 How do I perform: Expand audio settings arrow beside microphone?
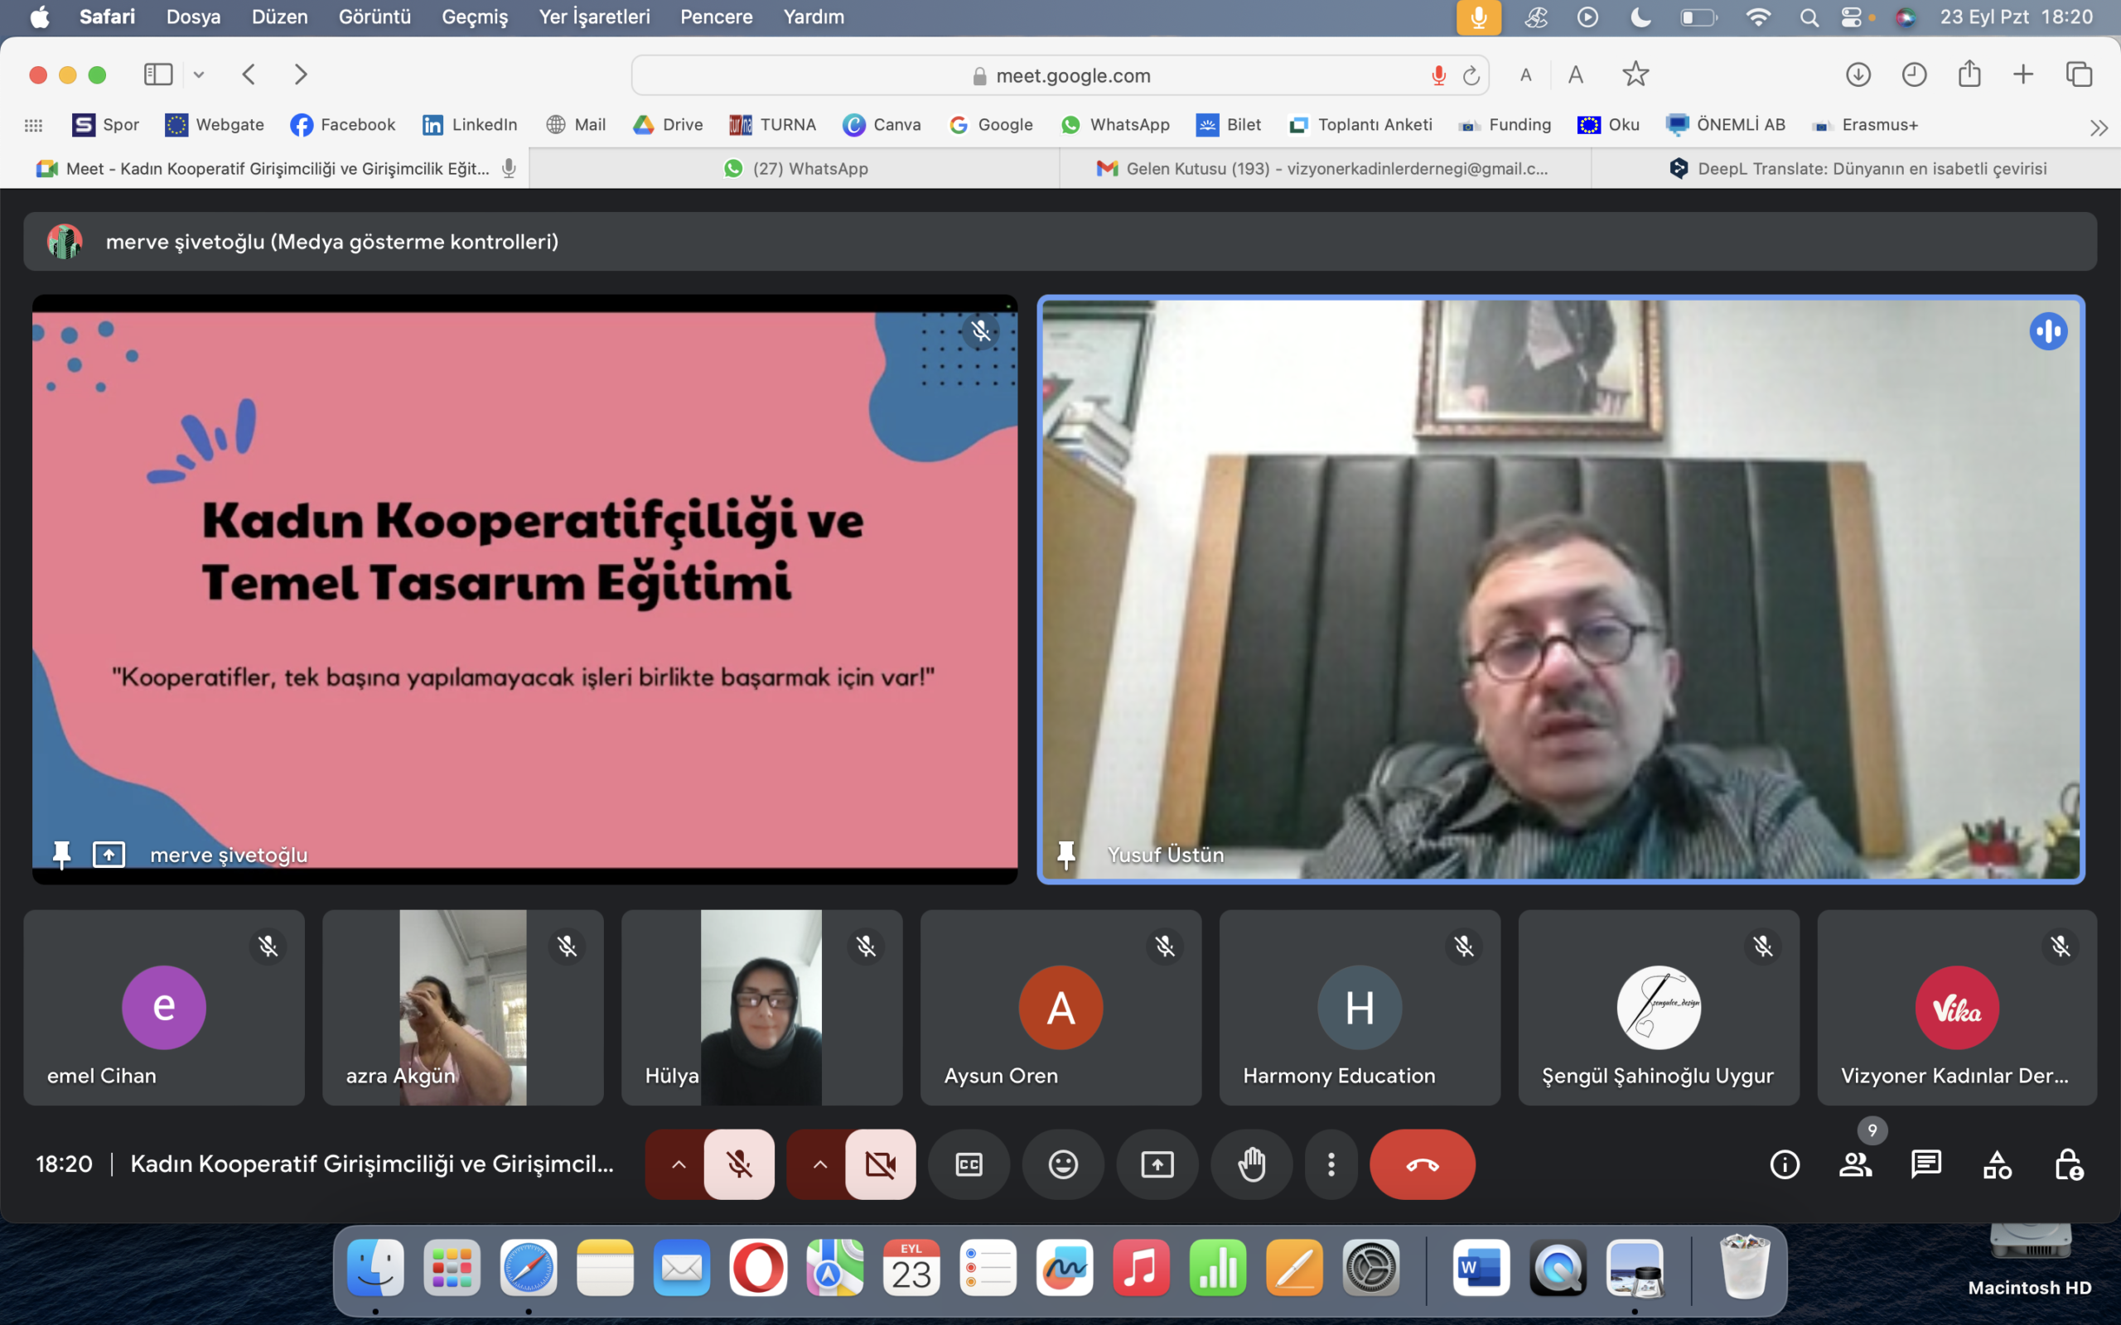(x=679, y=1164)
